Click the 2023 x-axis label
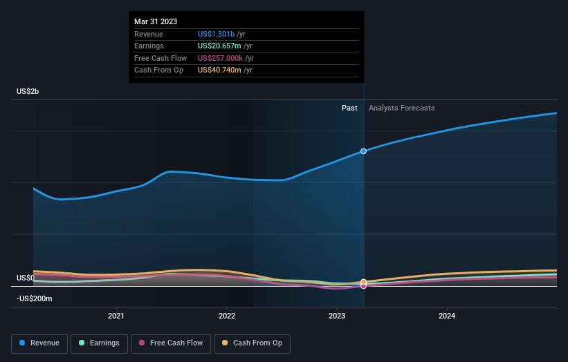Screen dimensions: 568x362 [337, 316]
